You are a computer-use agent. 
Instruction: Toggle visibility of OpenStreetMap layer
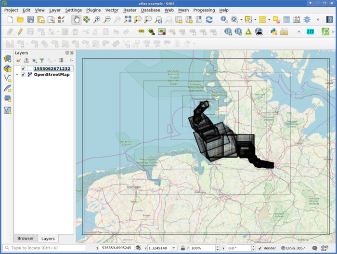23,75
